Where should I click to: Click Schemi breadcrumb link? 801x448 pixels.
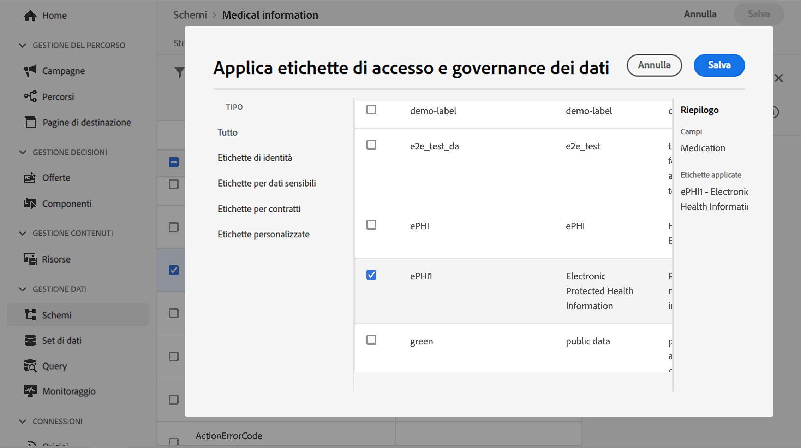tap(190, 15)
